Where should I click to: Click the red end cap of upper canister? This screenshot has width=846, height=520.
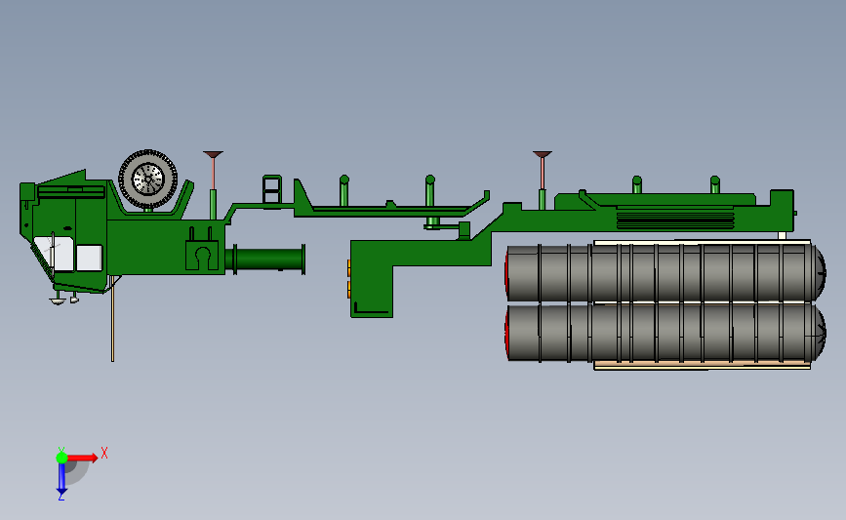click(x=507, y=272)
